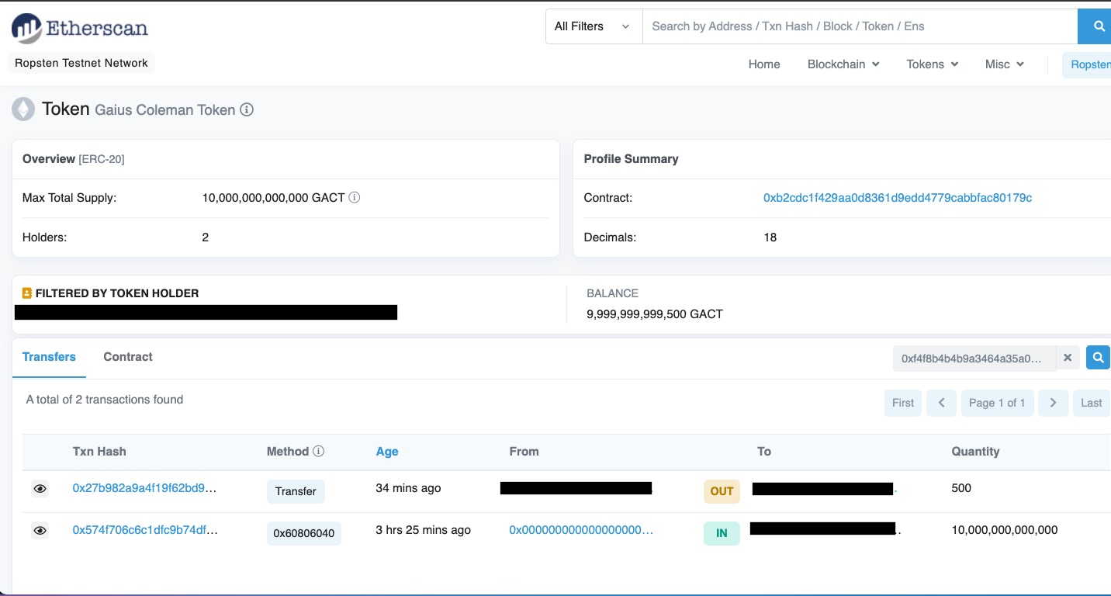1111x596 pixels.
Task: Open the All Filters dropdown
Action: click(x=594, y=26)
